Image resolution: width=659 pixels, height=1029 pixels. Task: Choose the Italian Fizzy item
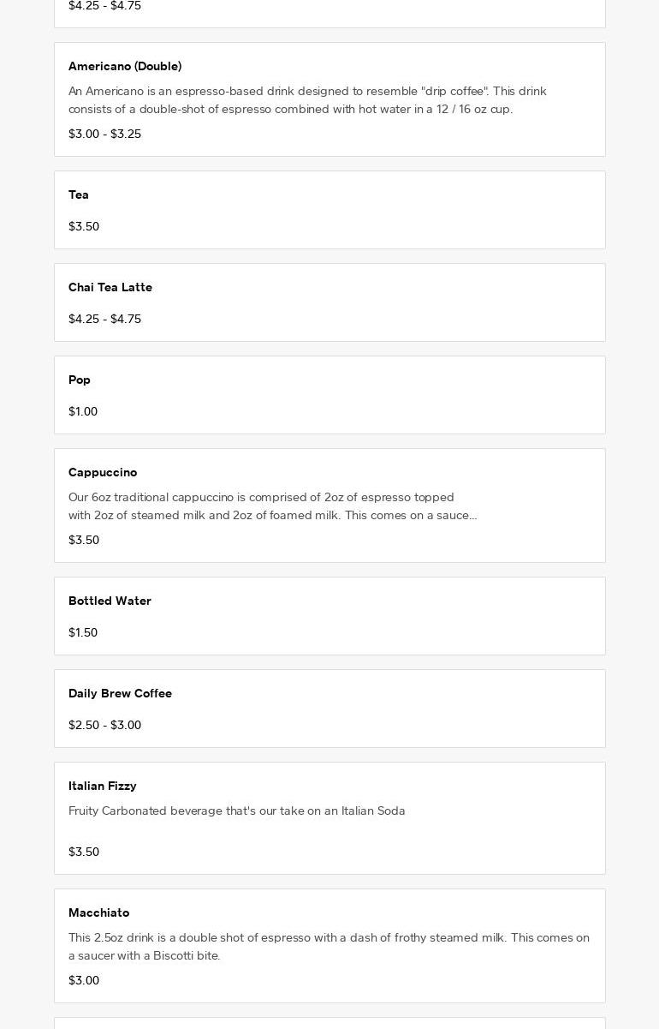pos(103,786)
